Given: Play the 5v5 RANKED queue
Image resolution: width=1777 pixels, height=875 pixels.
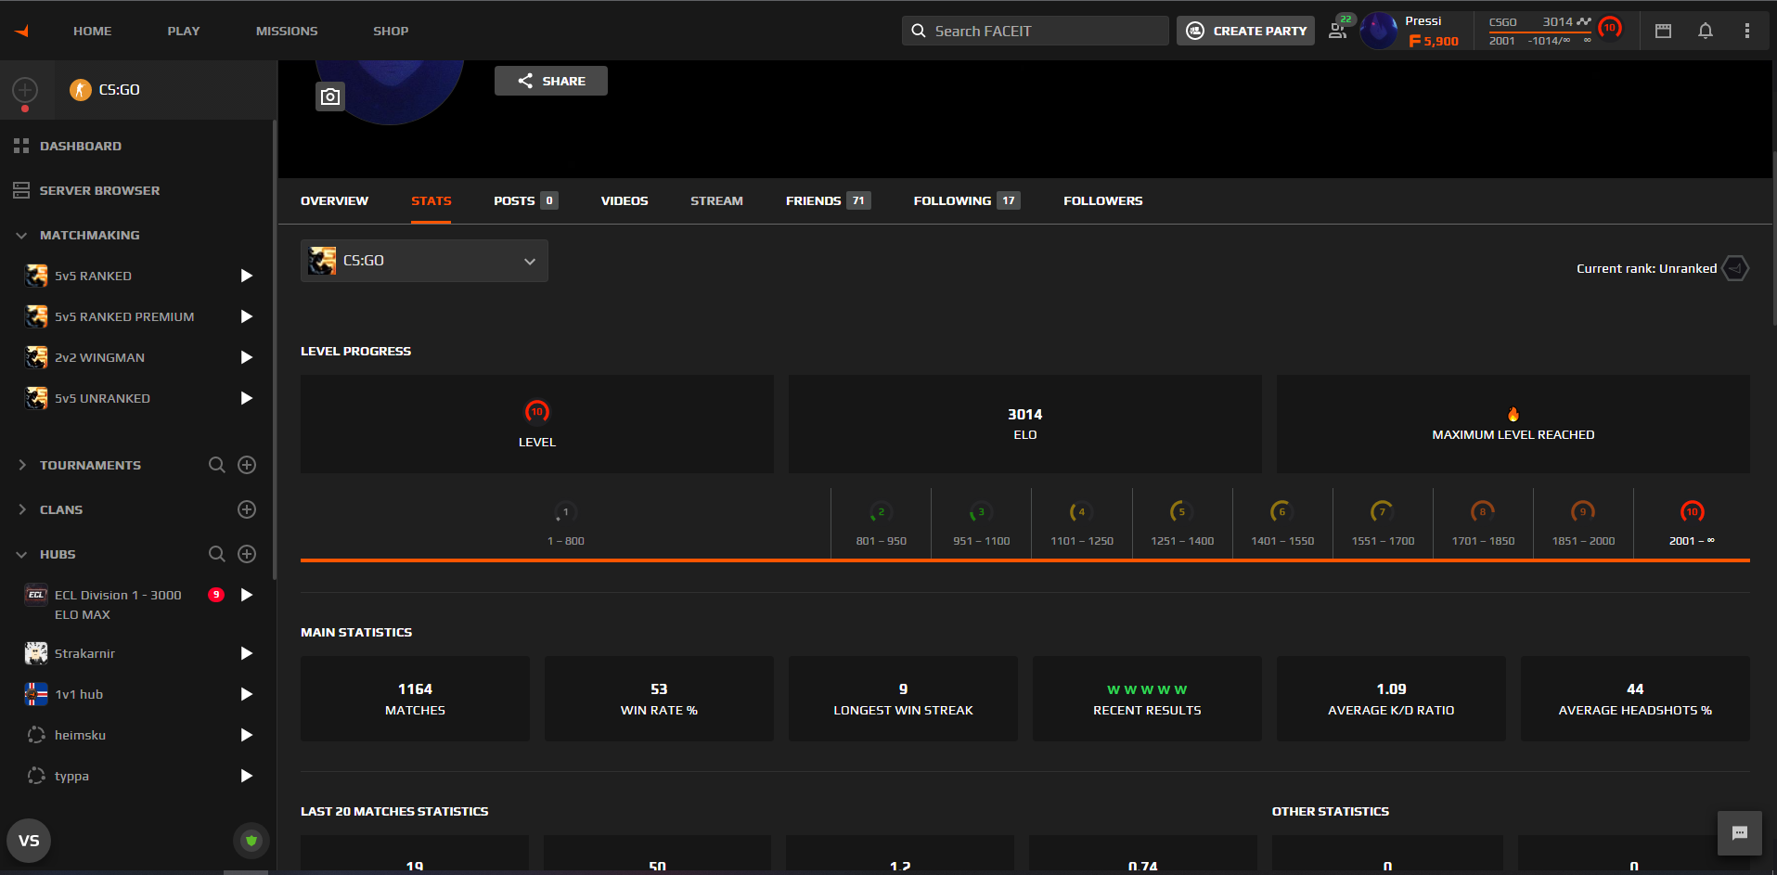Looking at the screenshot, I should [247, 276].
